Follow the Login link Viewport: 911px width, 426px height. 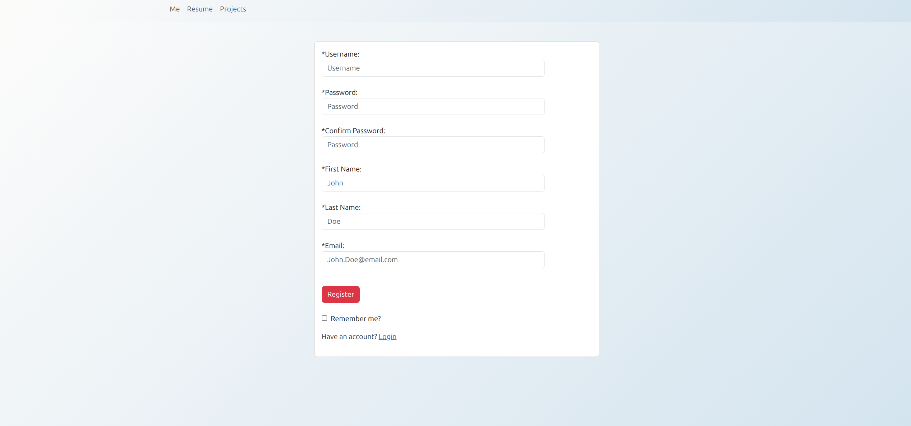(387, 337)
